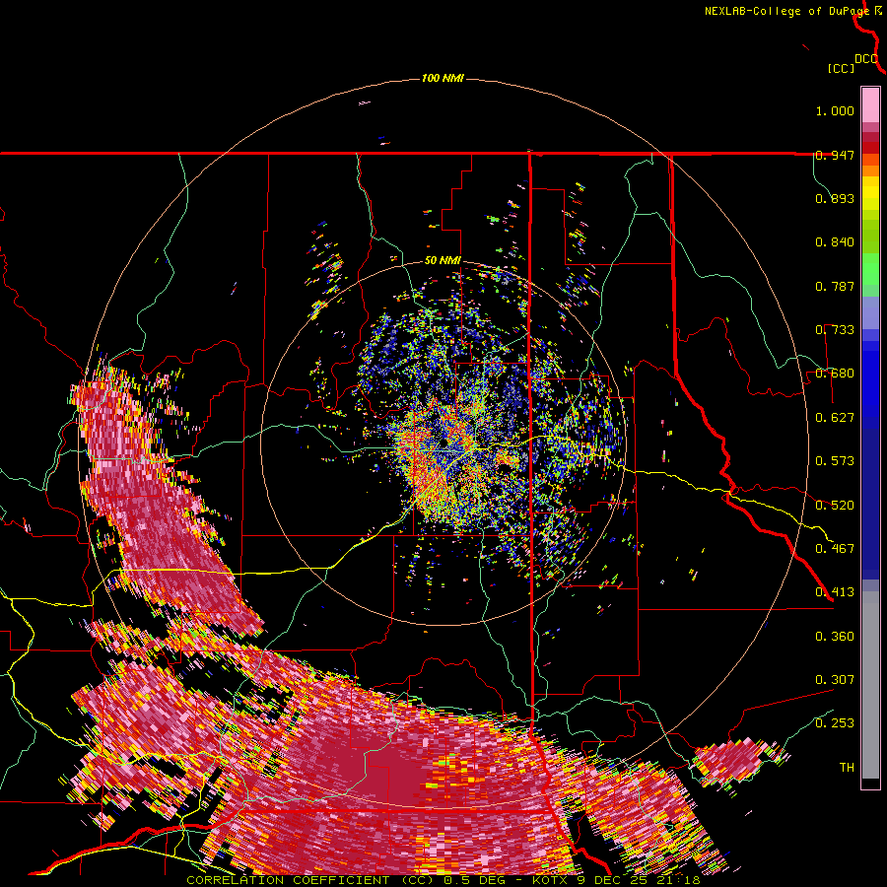Click the NEXLAB-College of DuPage header text
Image resolution: width=887 pixels, height=887 pixels.
tap(786, 11)
